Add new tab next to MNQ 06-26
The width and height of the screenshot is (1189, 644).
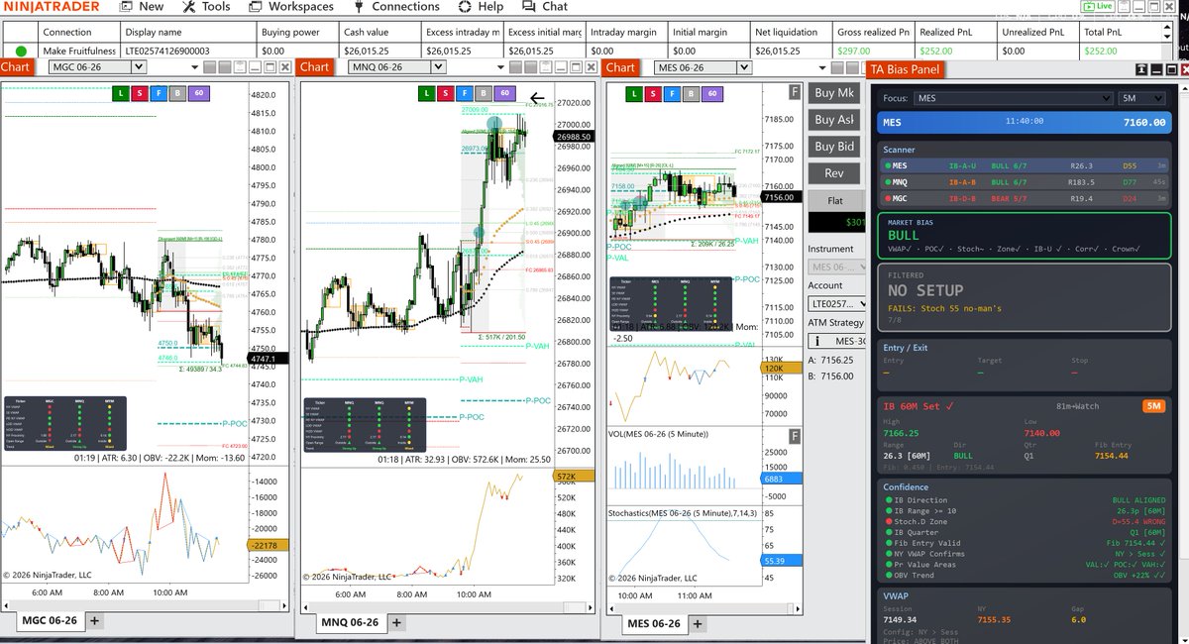(x=396, y=622)
